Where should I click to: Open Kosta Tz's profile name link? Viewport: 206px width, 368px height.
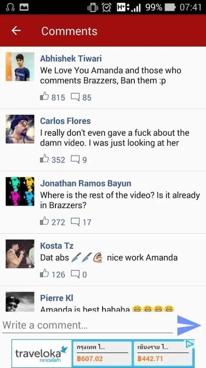click(x=57, y=246)
